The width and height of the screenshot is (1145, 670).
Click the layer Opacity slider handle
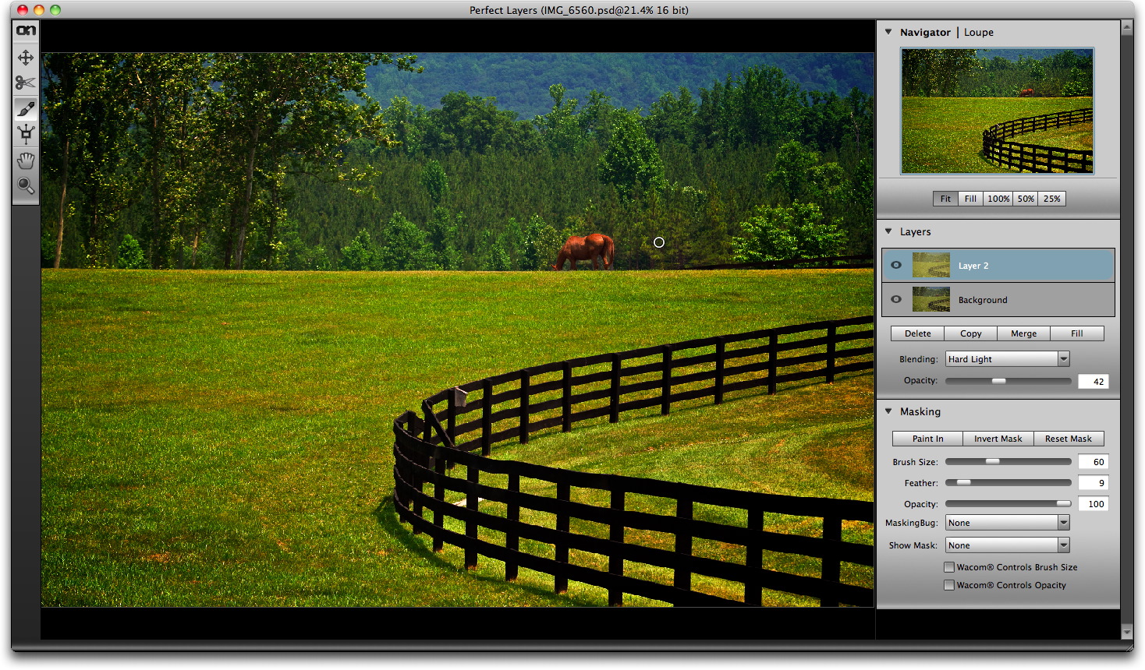coord(998,381)
